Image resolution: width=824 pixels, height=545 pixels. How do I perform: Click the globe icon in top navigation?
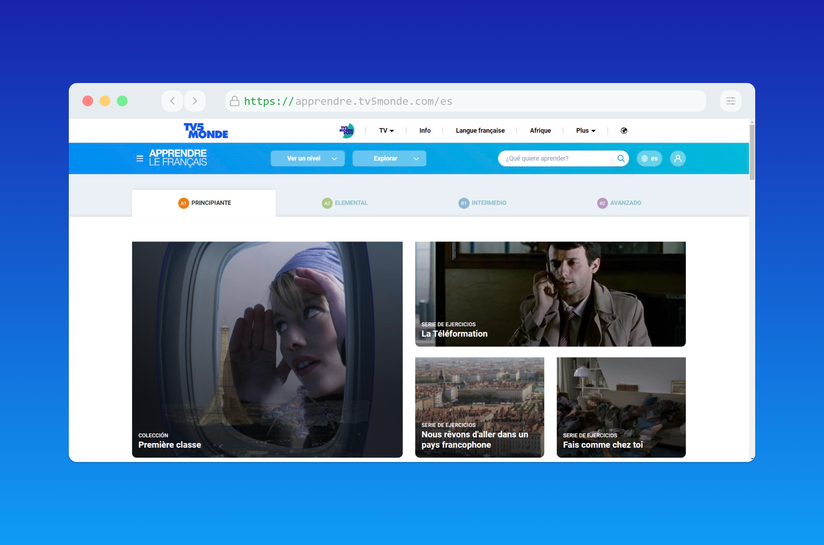[x=624, y=131]
